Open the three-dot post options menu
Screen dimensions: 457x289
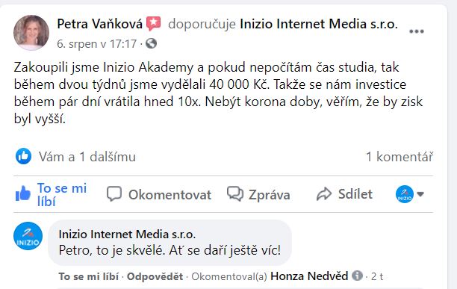coord(417,31)
